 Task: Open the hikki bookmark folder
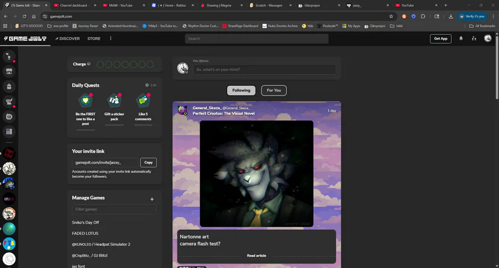click(x=396, y=26)
